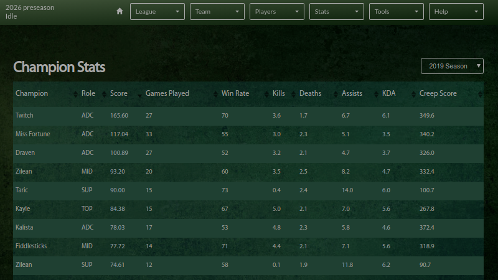Select the Kalista champion name

[x=24, y=227]
